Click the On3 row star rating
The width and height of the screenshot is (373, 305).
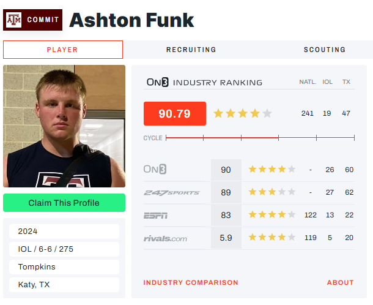271,170
